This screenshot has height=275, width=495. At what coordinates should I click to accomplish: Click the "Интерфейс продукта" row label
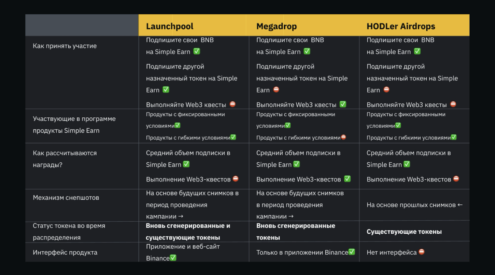point(65,252)
